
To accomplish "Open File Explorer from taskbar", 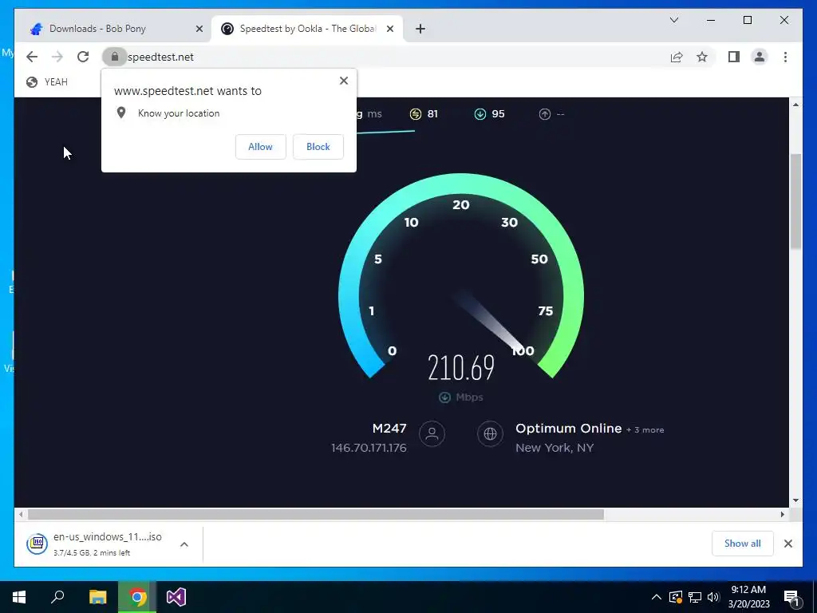I will (97, 597).
